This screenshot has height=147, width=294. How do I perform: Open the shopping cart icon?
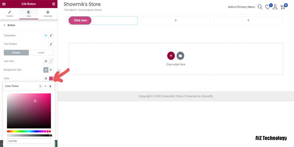pos(283,7)
